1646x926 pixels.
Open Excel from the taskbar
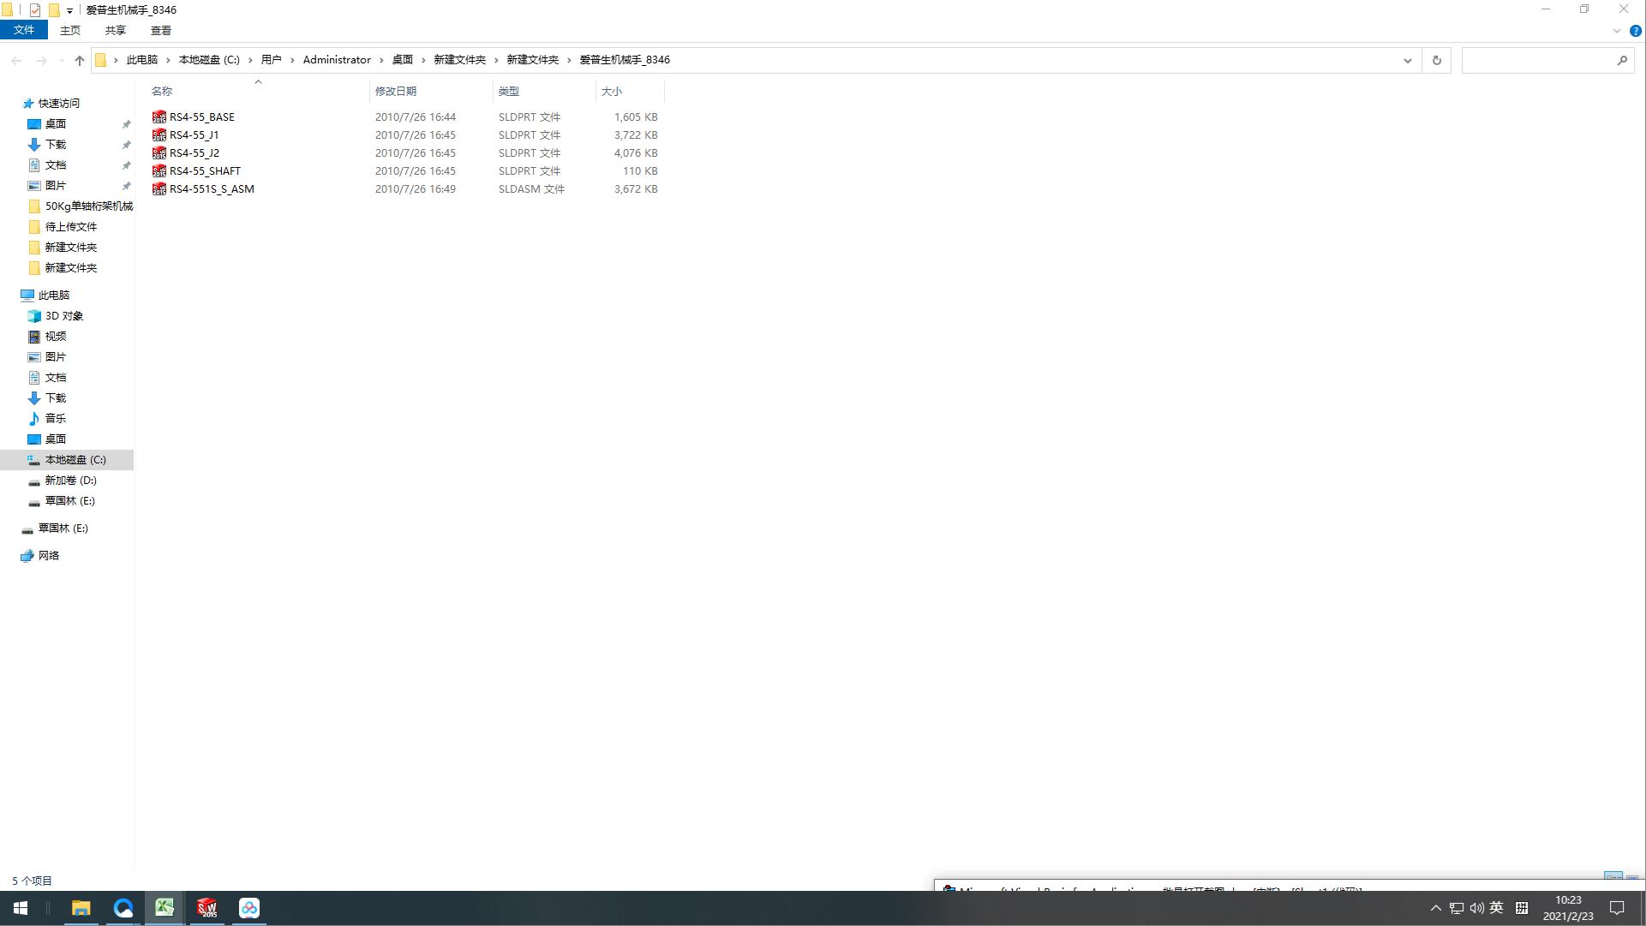[x=165, y=908]
